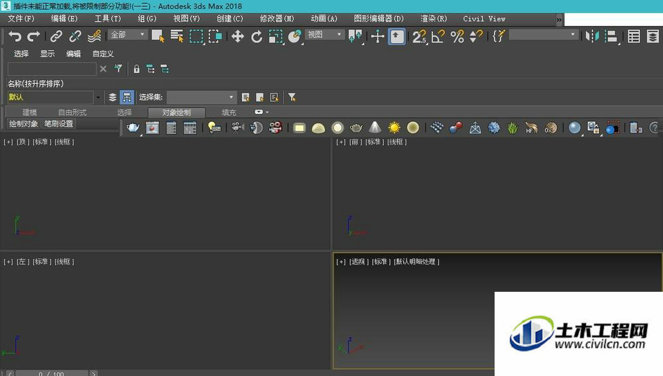This screenshot has width=663, height=376.
Task: Open the 渲染(R) menu
Action: click(434, 19)
